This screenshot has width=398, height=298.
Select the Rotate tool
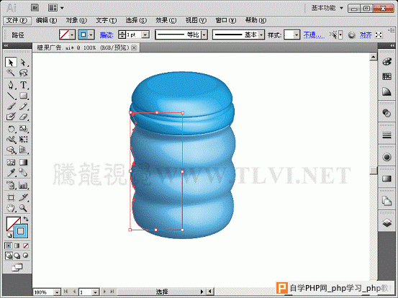click(11, 129)
